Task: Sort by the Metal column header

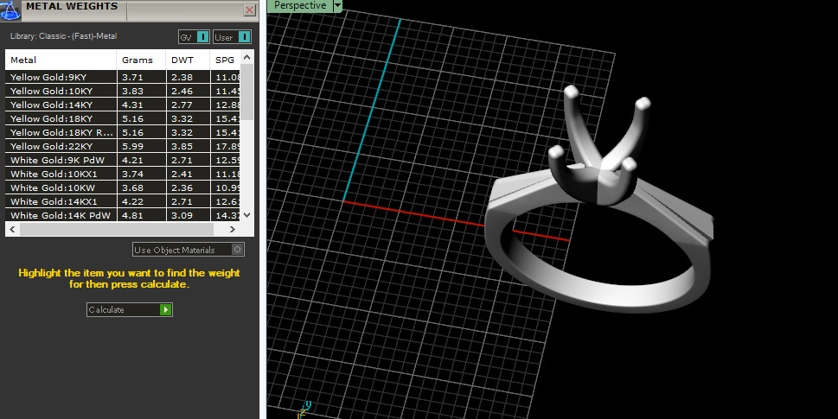Action: coord(61,60)
